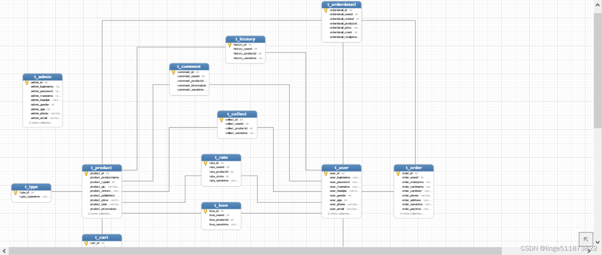Select the t_admin table header
The width and height of the screenshot is (602, 255).
point(43,77)
